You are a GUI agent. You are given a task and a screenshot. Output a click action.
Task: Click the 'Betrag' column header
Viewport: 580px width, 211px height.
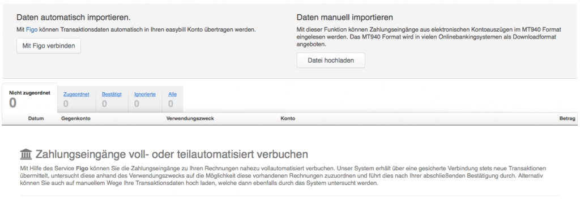[x=567, y=119]
